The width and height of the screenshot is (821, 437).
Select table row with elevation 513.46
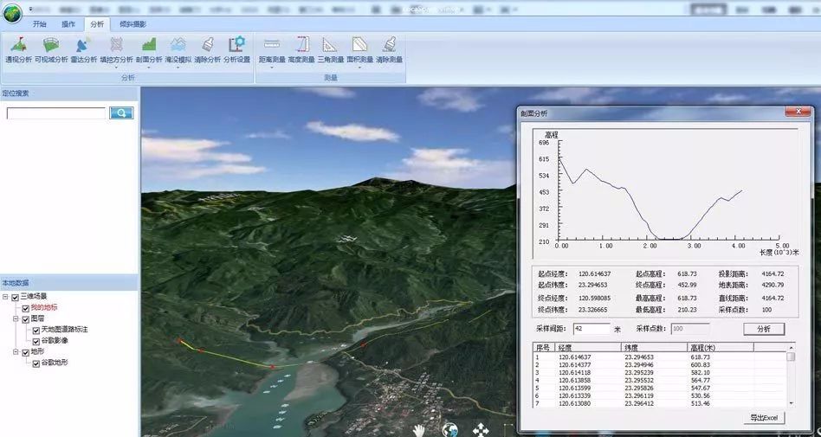pyautogui.click(x=659, y=404)
